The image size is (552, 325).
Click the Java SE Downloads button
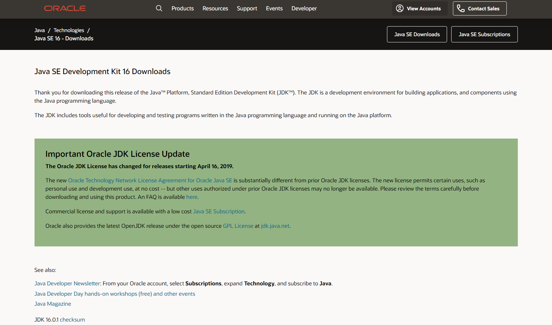417,34
